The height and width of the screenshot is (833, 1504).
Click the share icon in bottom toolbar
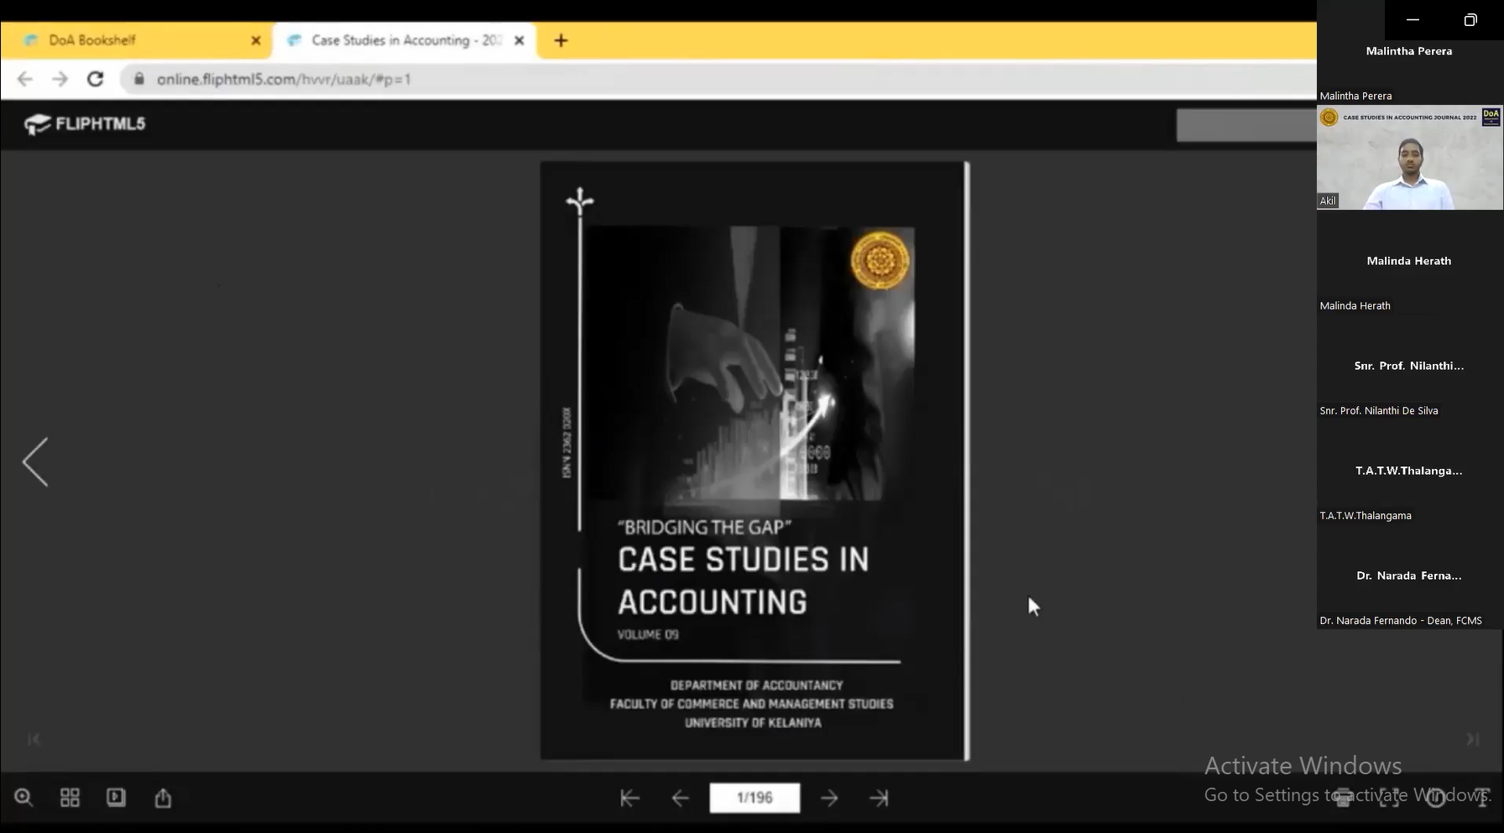coord(163,798)
